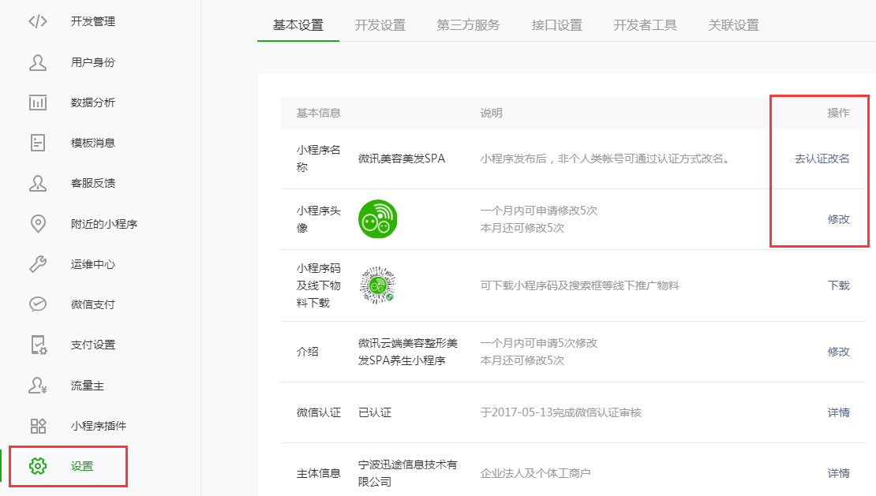Click 修改 for the 小程序头像 row
This screenshot has width=876, height=496.
838,219
